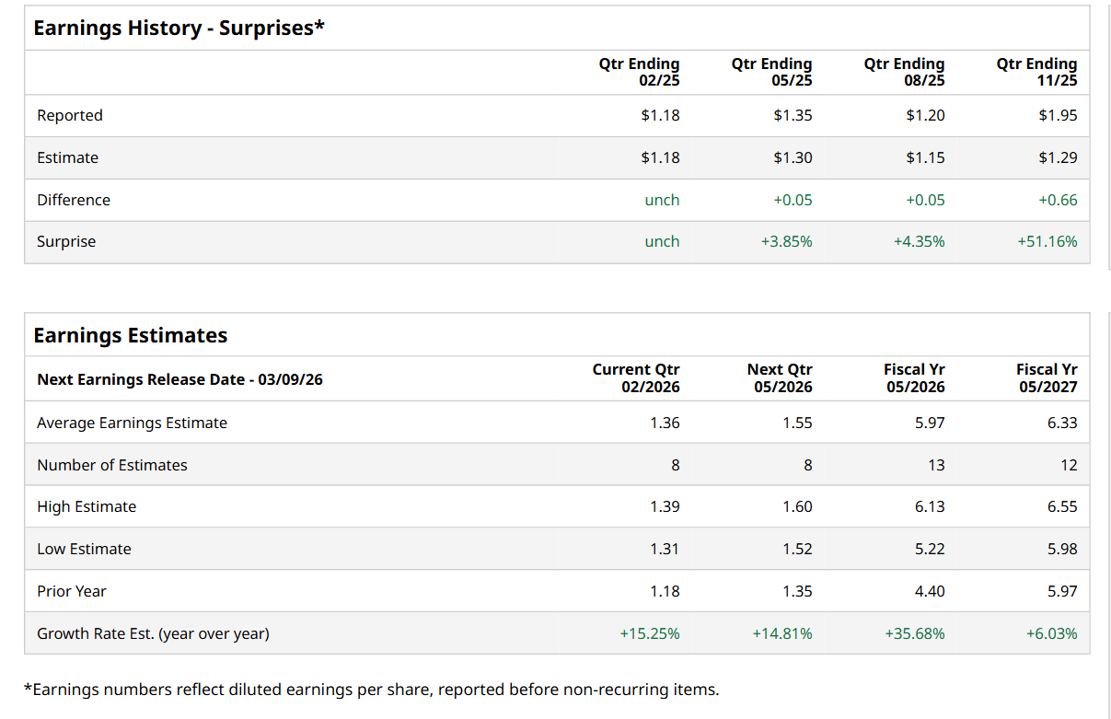This screenshot has height=719, width=1111.
Task: Click the Average Earnings Estimate 5.97 value
Action: pos(930,423)
